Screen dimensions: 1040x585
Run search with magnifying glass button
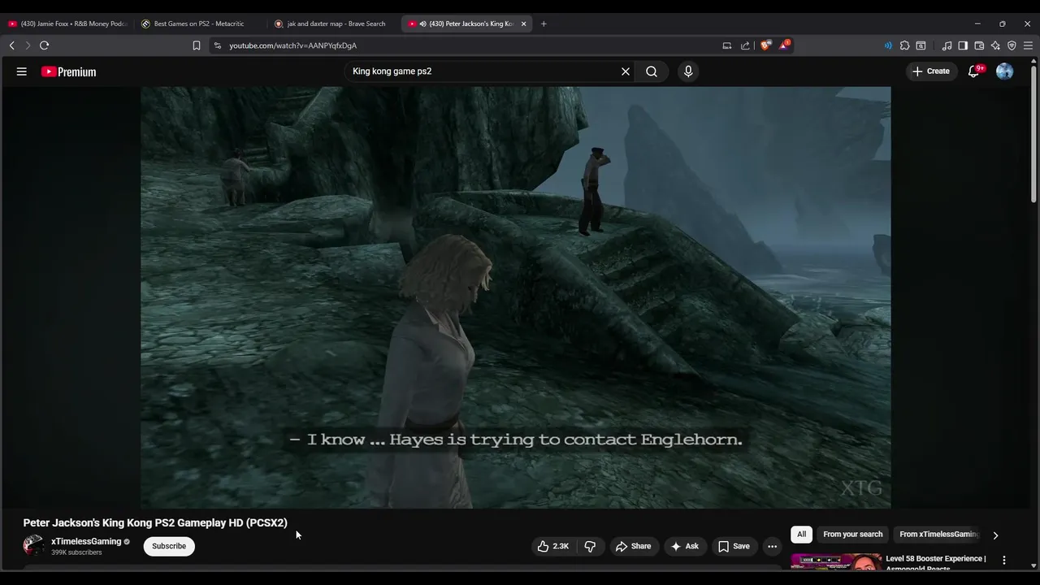[652, 71]
